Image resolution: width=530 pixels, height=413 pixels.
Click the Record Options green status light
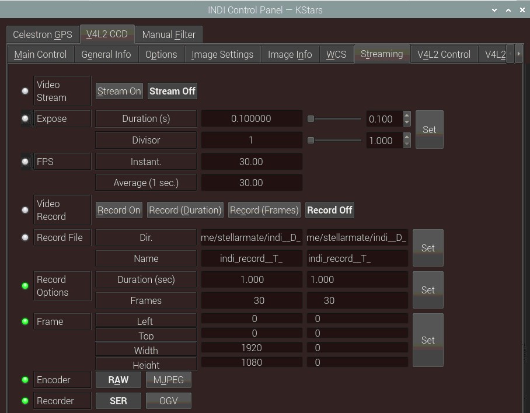tap(25, 286)
